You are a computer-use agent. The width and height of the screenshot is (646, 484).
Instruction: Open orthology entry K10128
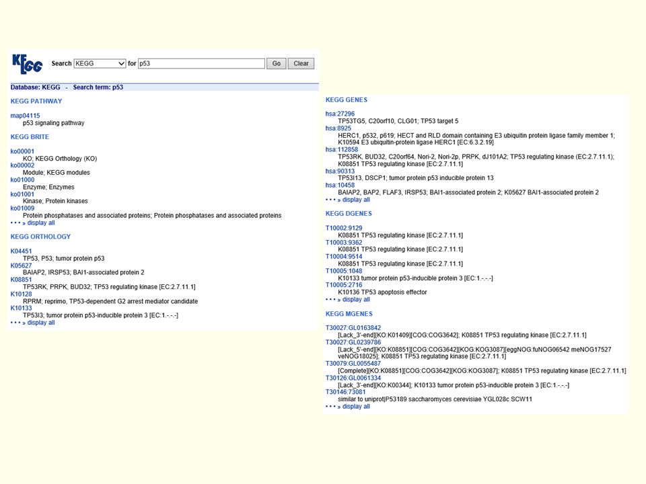[21, 294]
